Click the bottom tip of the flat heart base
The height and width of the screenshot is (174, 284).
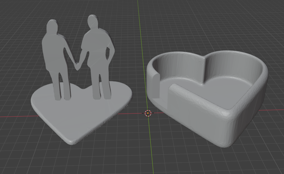[71, 142]
